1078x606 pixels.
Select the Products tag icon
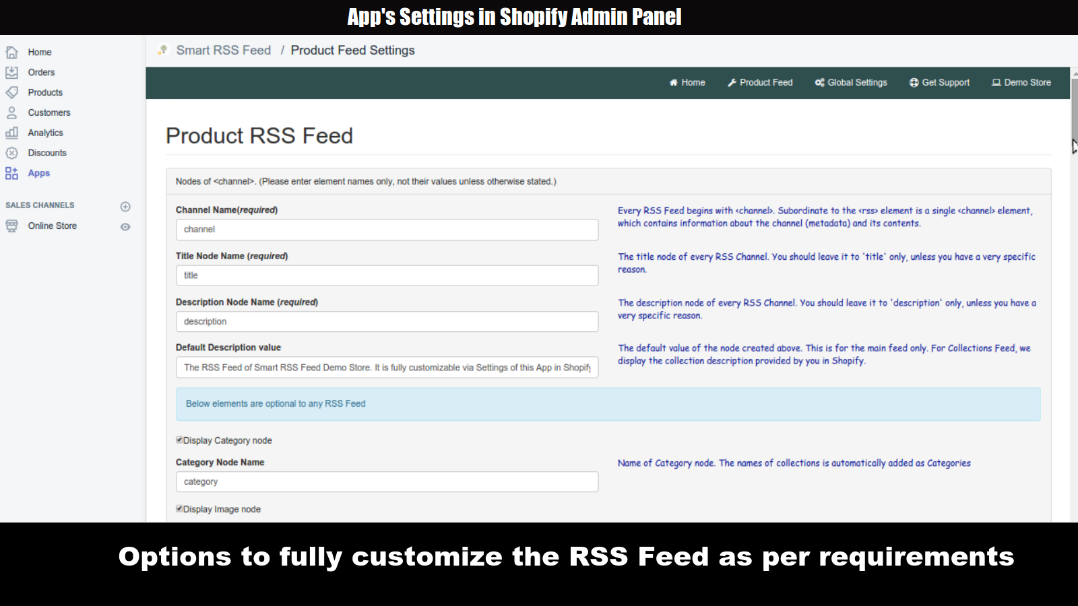point(12,92)
